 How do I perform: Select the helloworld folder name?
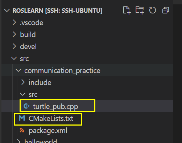[x=41, y=141]
